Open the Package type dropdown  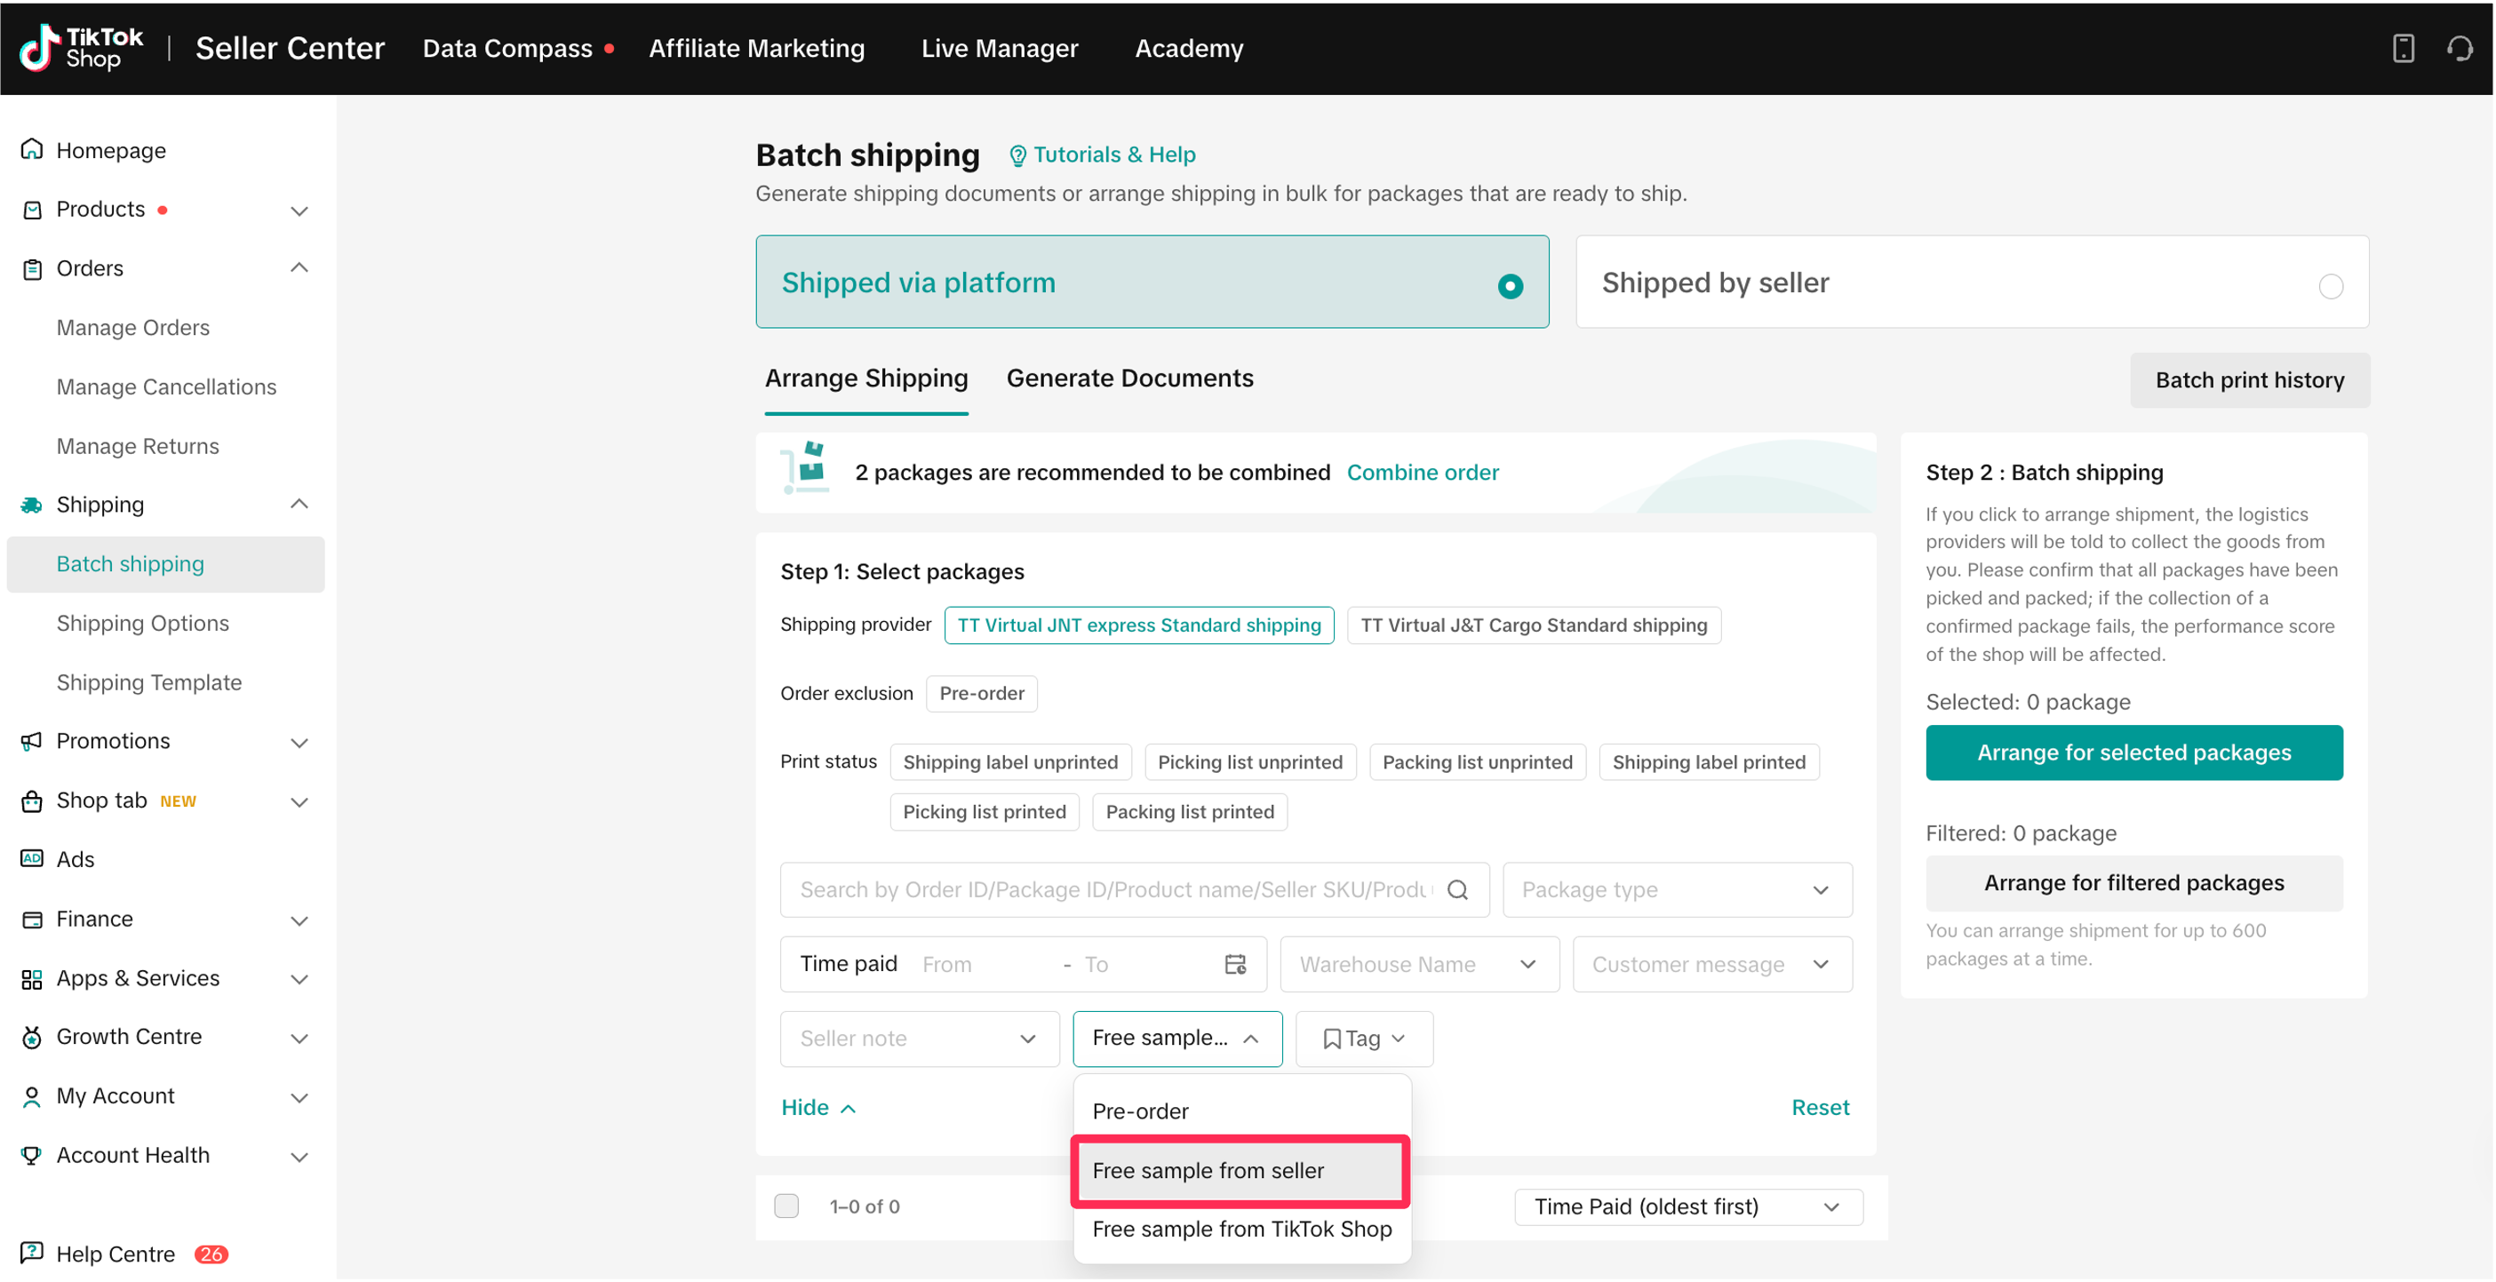[1676, 889]
